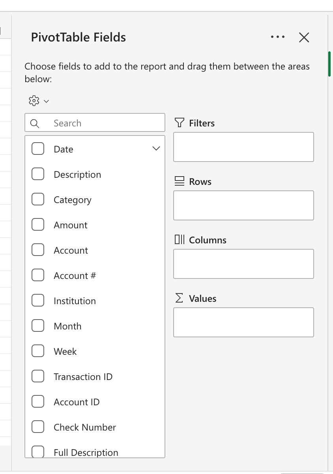The width and height of the screenshot is (333, 474).
Task: Open the gear layout options dropdown arrow
Action: coord(46,101)
